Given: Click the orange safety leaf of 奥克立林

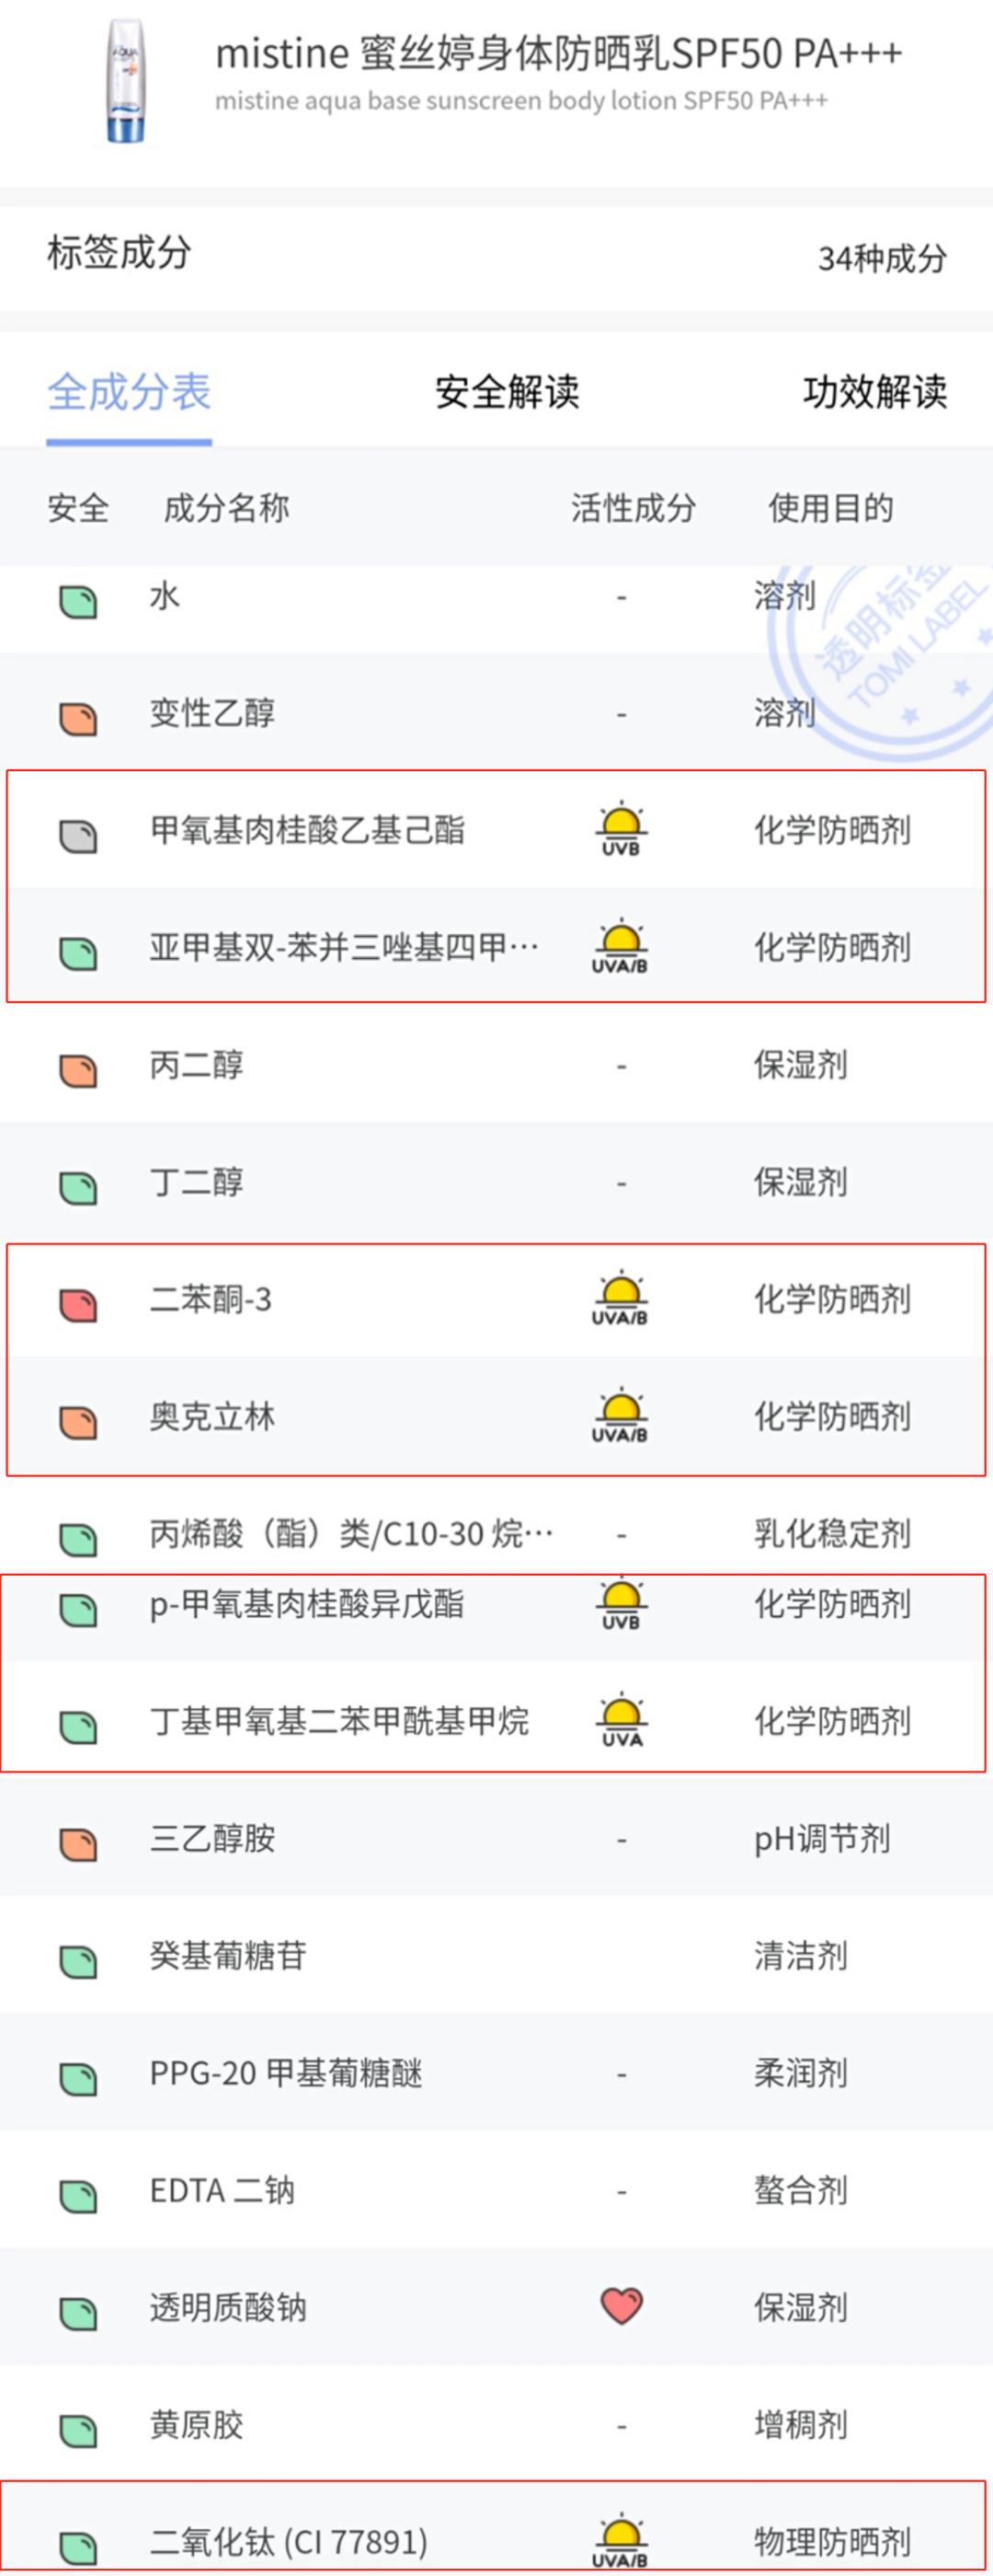Looking at the screenshot, I should 79,1418.
